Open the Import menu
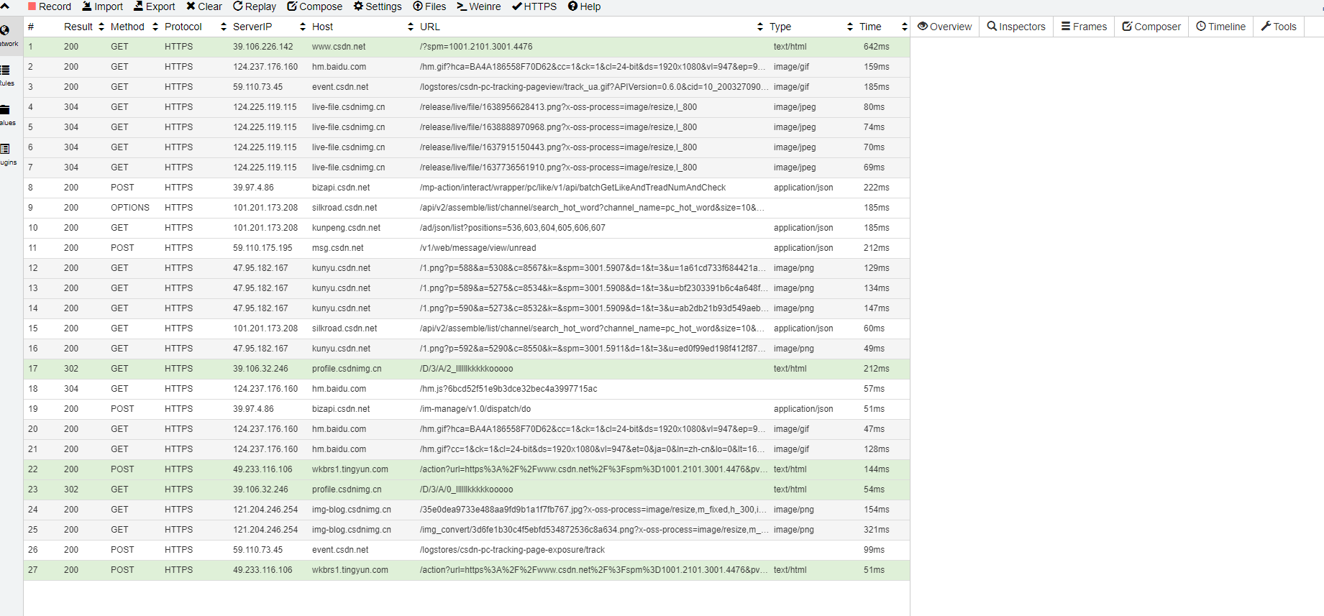 click(102, 6)
